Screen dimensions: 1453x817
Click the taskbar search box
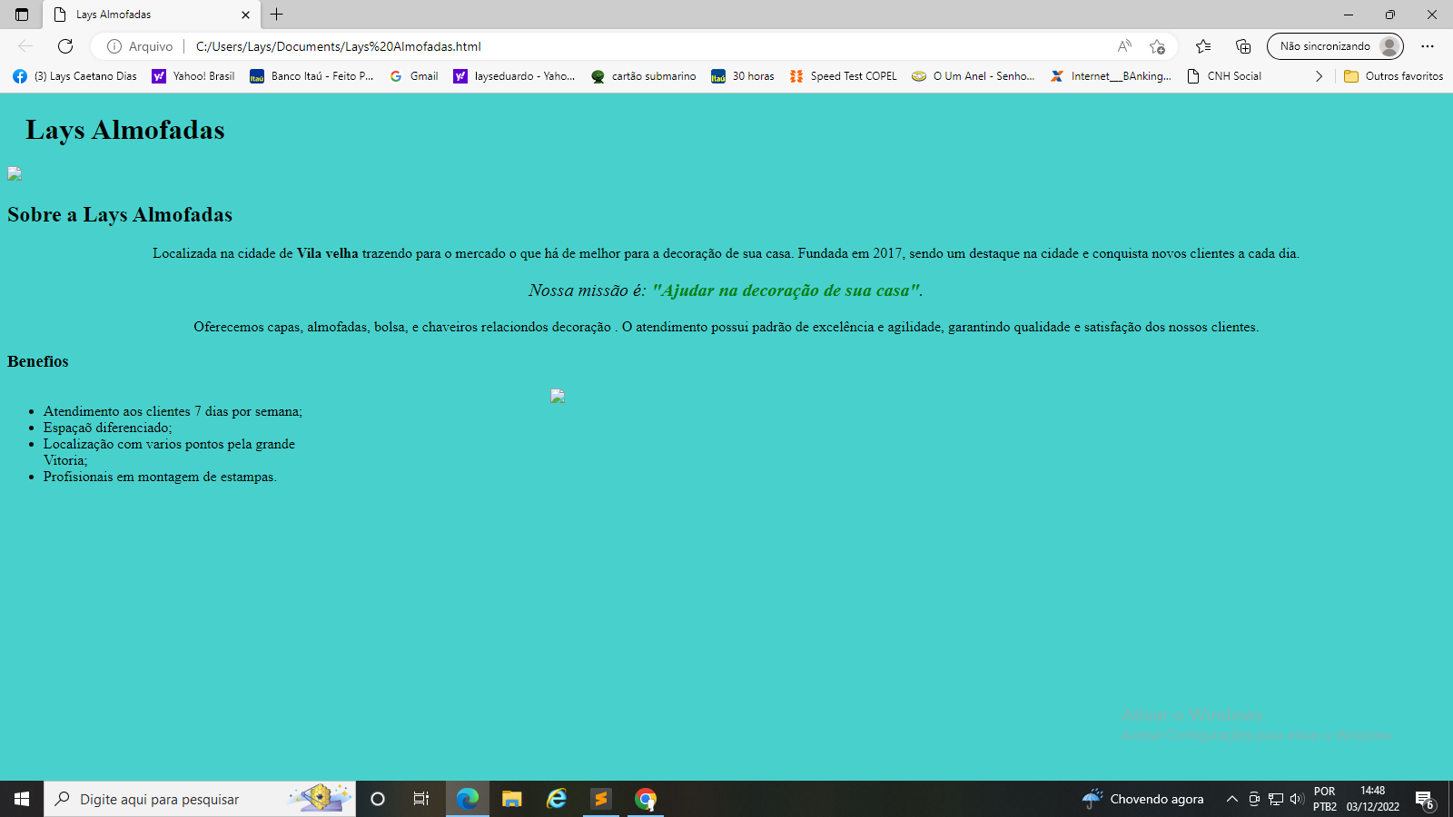point(200,799)
